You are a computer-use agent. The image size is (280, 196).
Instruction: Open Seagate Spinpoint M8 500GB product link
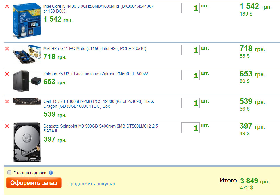point(101,128)
